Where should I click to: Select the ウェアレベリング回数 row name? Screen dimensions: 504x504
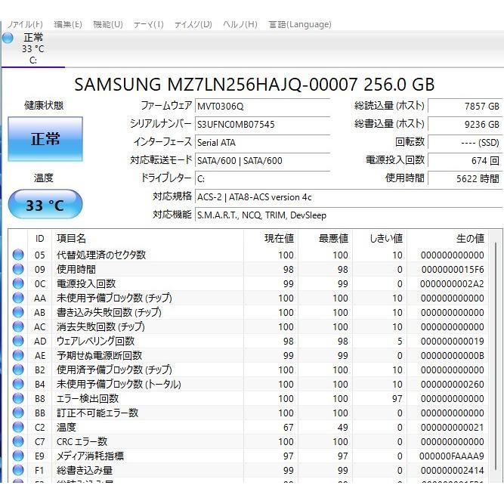95,341
